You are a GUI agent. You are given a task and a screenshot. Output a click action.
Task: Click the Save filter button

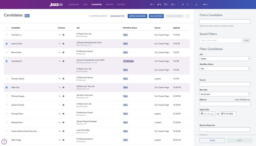247,40
